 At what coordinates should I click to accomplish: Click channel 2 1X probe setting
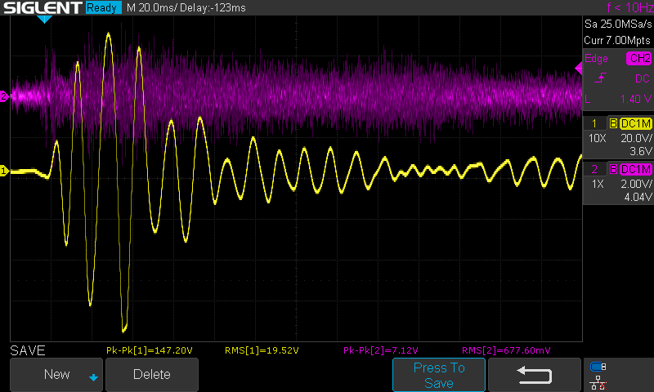(x=598, y=184)
